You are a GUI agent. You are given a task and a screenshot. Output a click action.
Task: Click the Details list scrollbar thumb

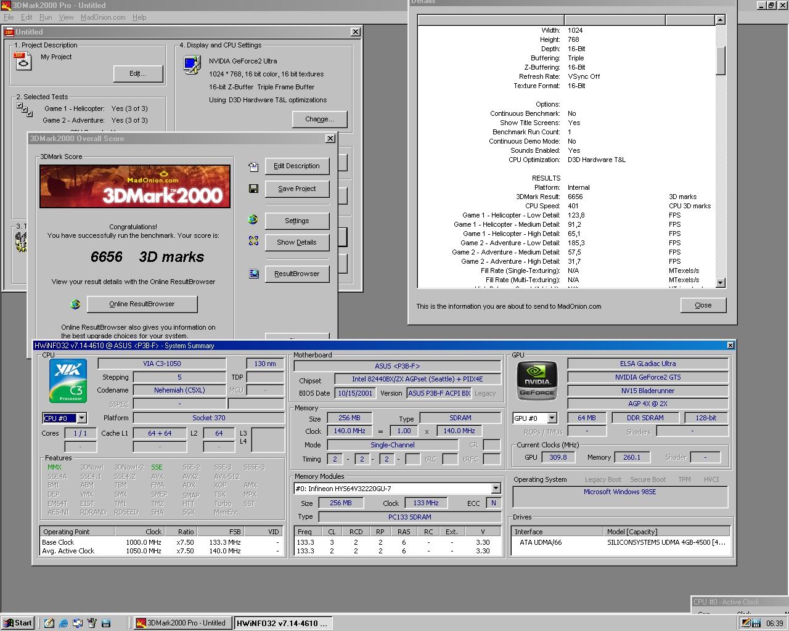click(720, 60)
